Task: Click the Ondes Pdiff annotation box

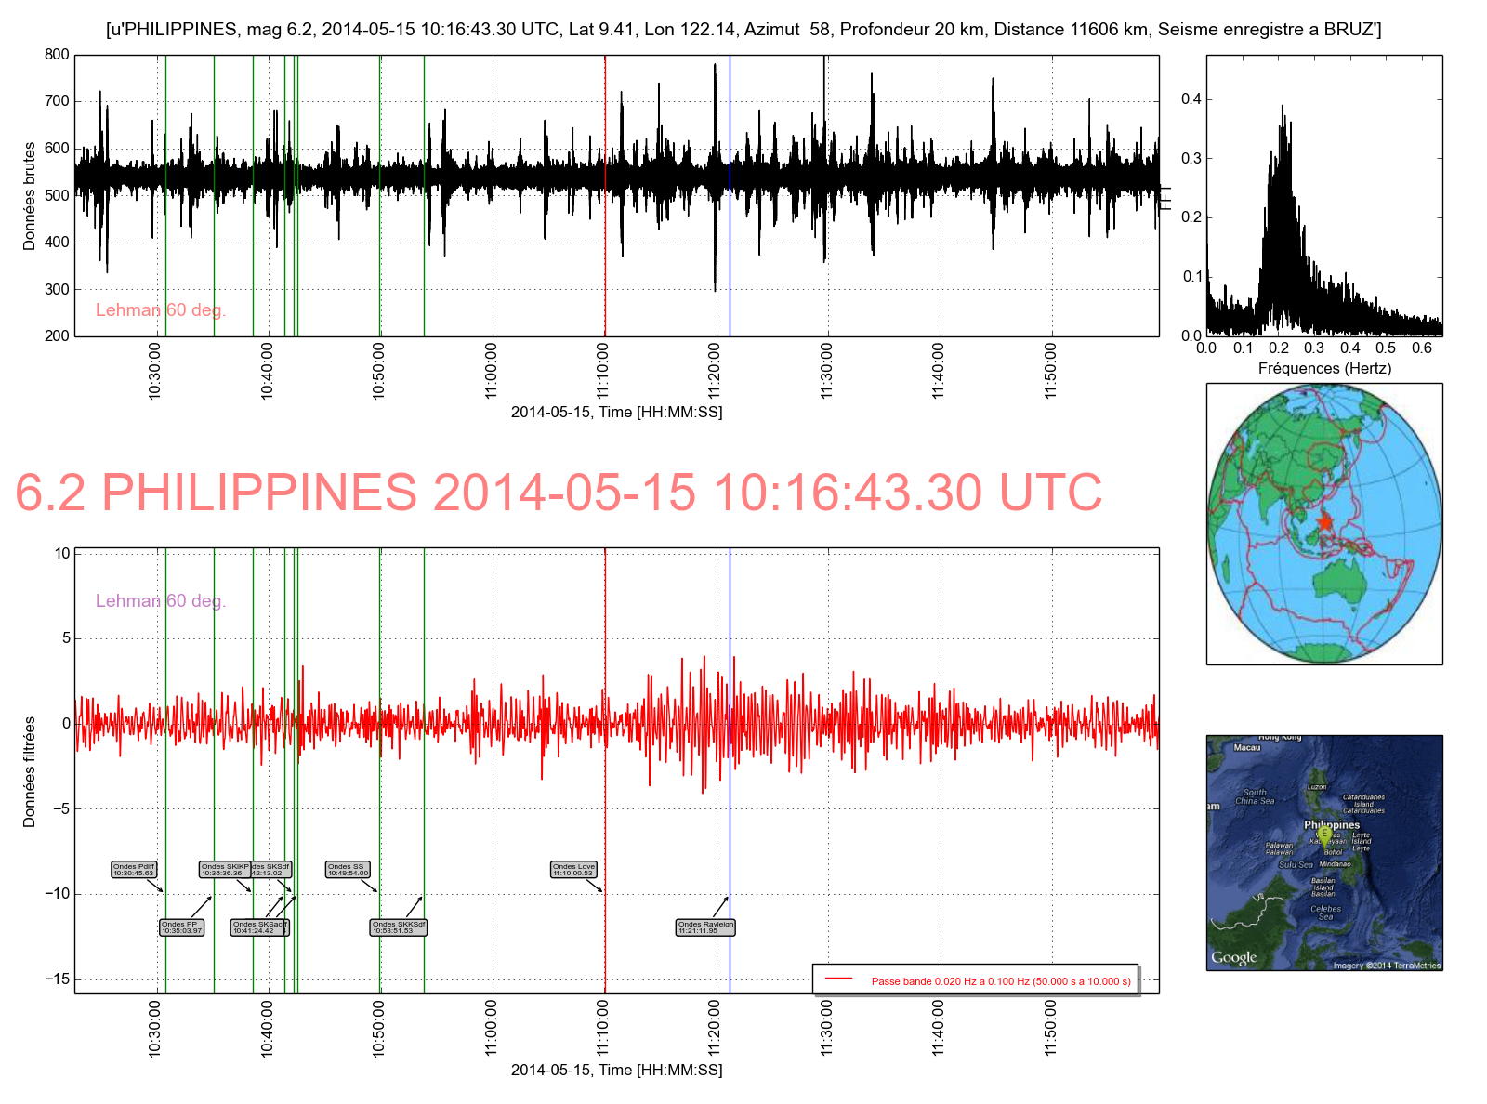Action: (x=134, y=870)
